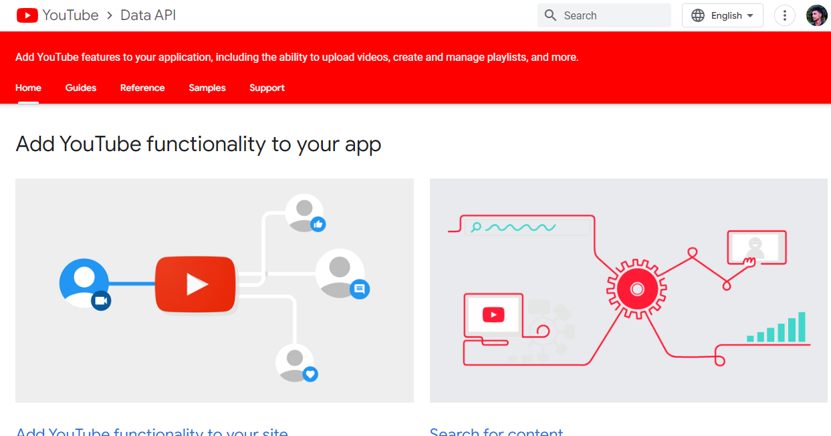Viewport: 831px width, 436px height.
Task: Click the search magnifier icon
Action: [550, 15]
